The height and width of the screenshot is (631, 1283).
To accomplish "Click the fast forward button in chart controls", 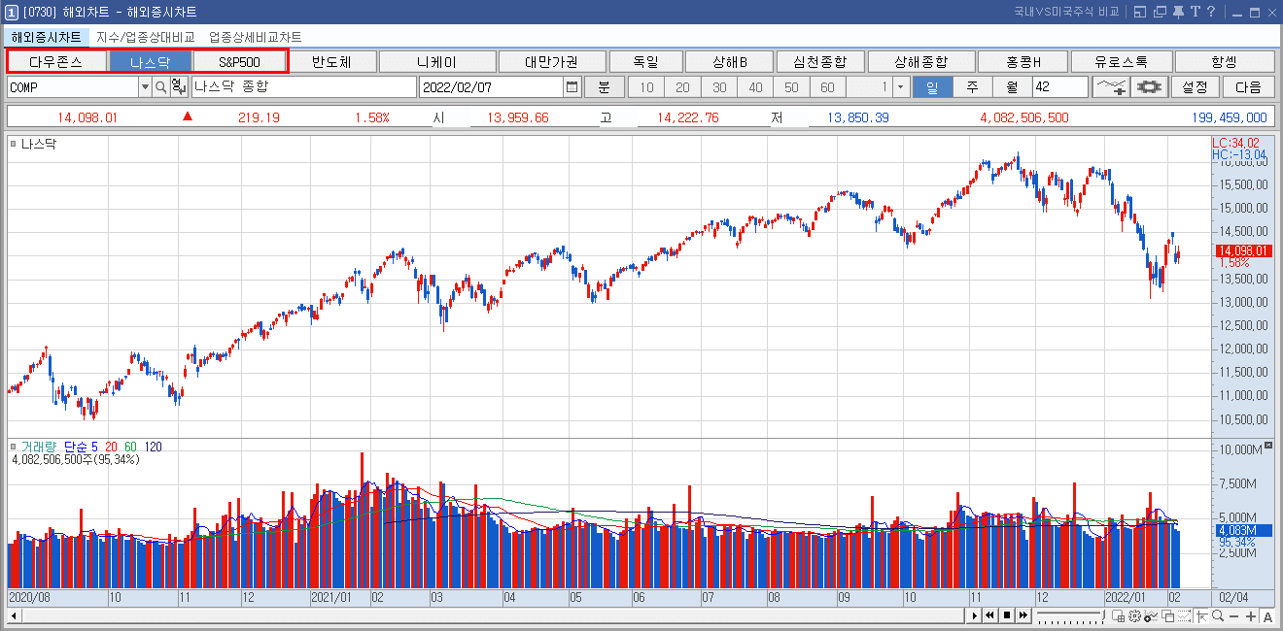I will click(1023, 615).
